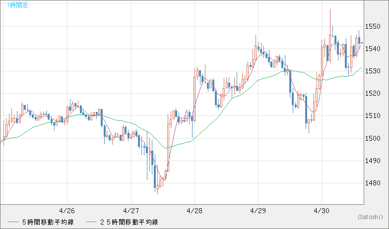Click the 1540 price axis label

click(x=373, y=49)
